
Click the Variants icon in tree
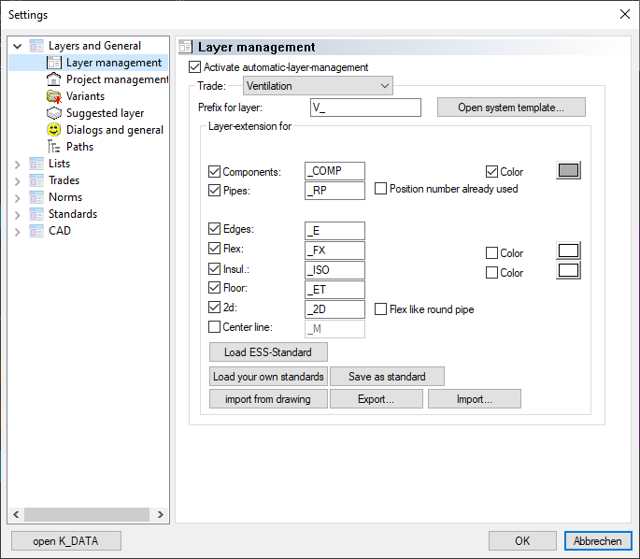point(54,96)
